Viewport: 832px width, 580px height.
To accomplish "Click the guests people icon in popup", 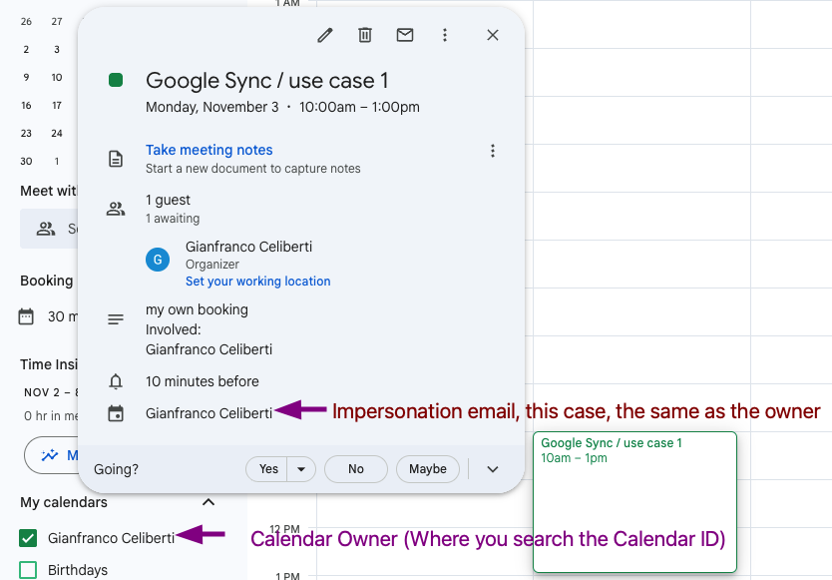I will 116,209.
